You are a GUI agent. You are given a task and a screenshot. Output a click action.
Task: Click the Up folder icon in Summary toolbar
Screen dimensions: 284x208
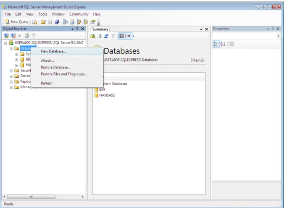[x=92, y=36]
